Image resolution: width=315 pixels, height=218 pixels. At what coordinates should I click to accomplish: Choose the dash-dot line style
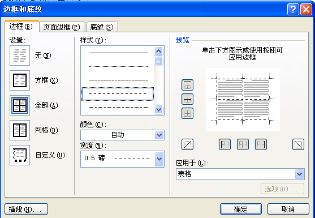[119, 107]
